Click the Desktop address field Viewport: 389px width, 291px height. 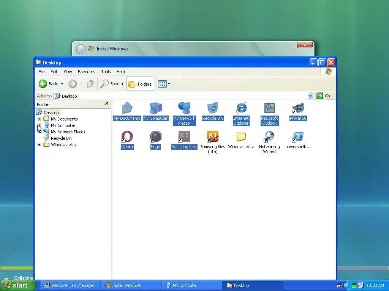coord(181,96)
